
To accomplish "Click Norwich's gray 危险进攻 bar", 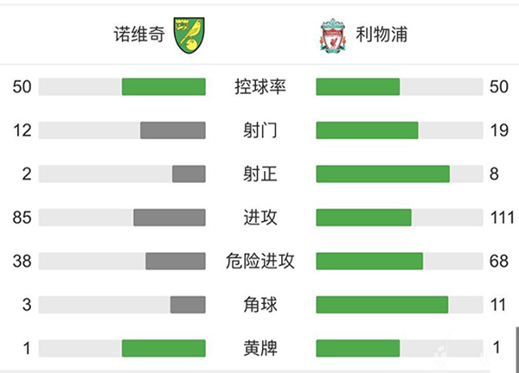I will [x=175, y=261].
